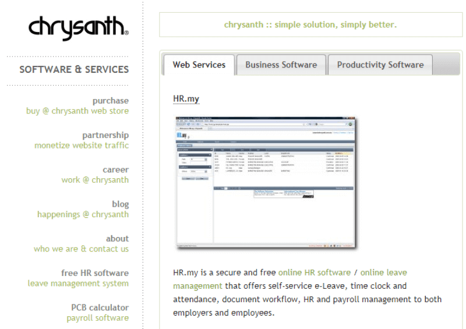
Task: Click 'buy @ chrysanth web store' link
Action: coord(77,111)
